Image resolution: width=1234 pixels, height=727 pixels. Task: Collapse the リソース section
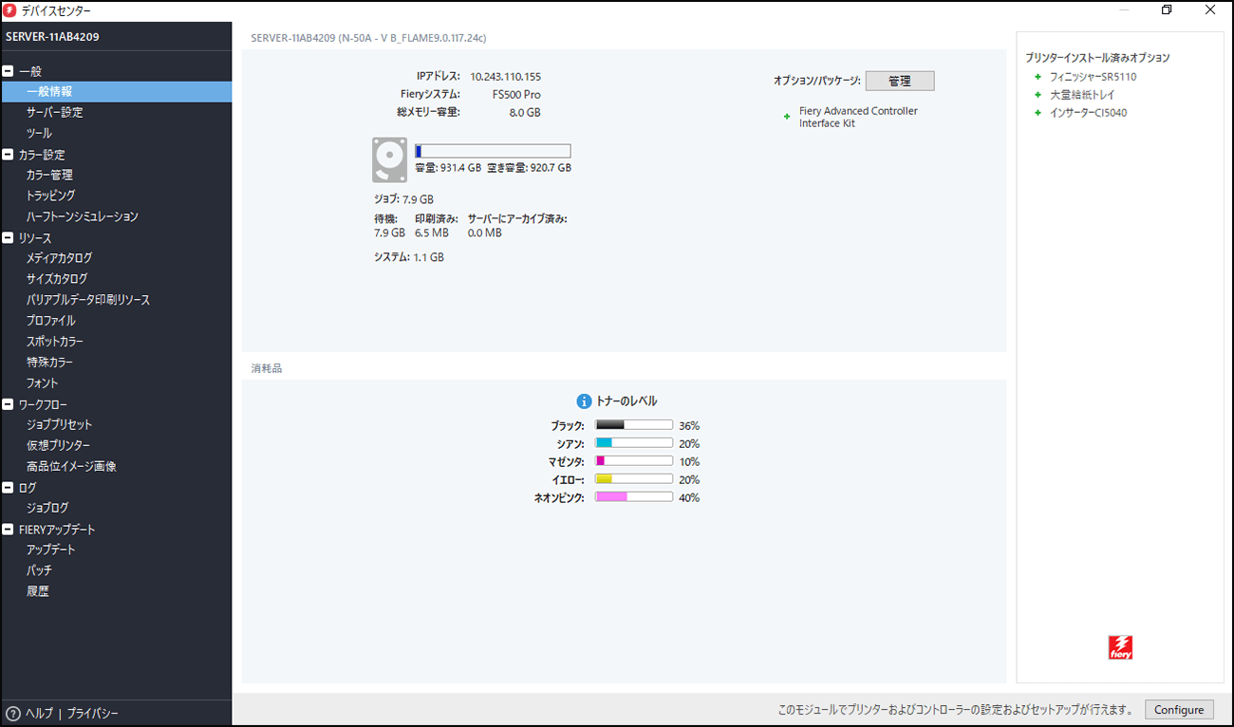point(9,238)
